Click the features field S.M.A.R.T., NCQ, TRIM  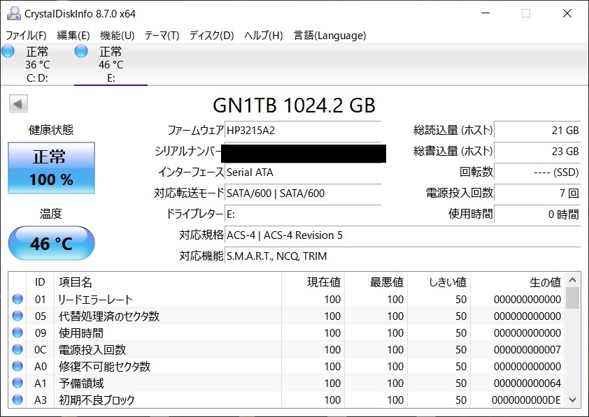[x=403, y=256]
